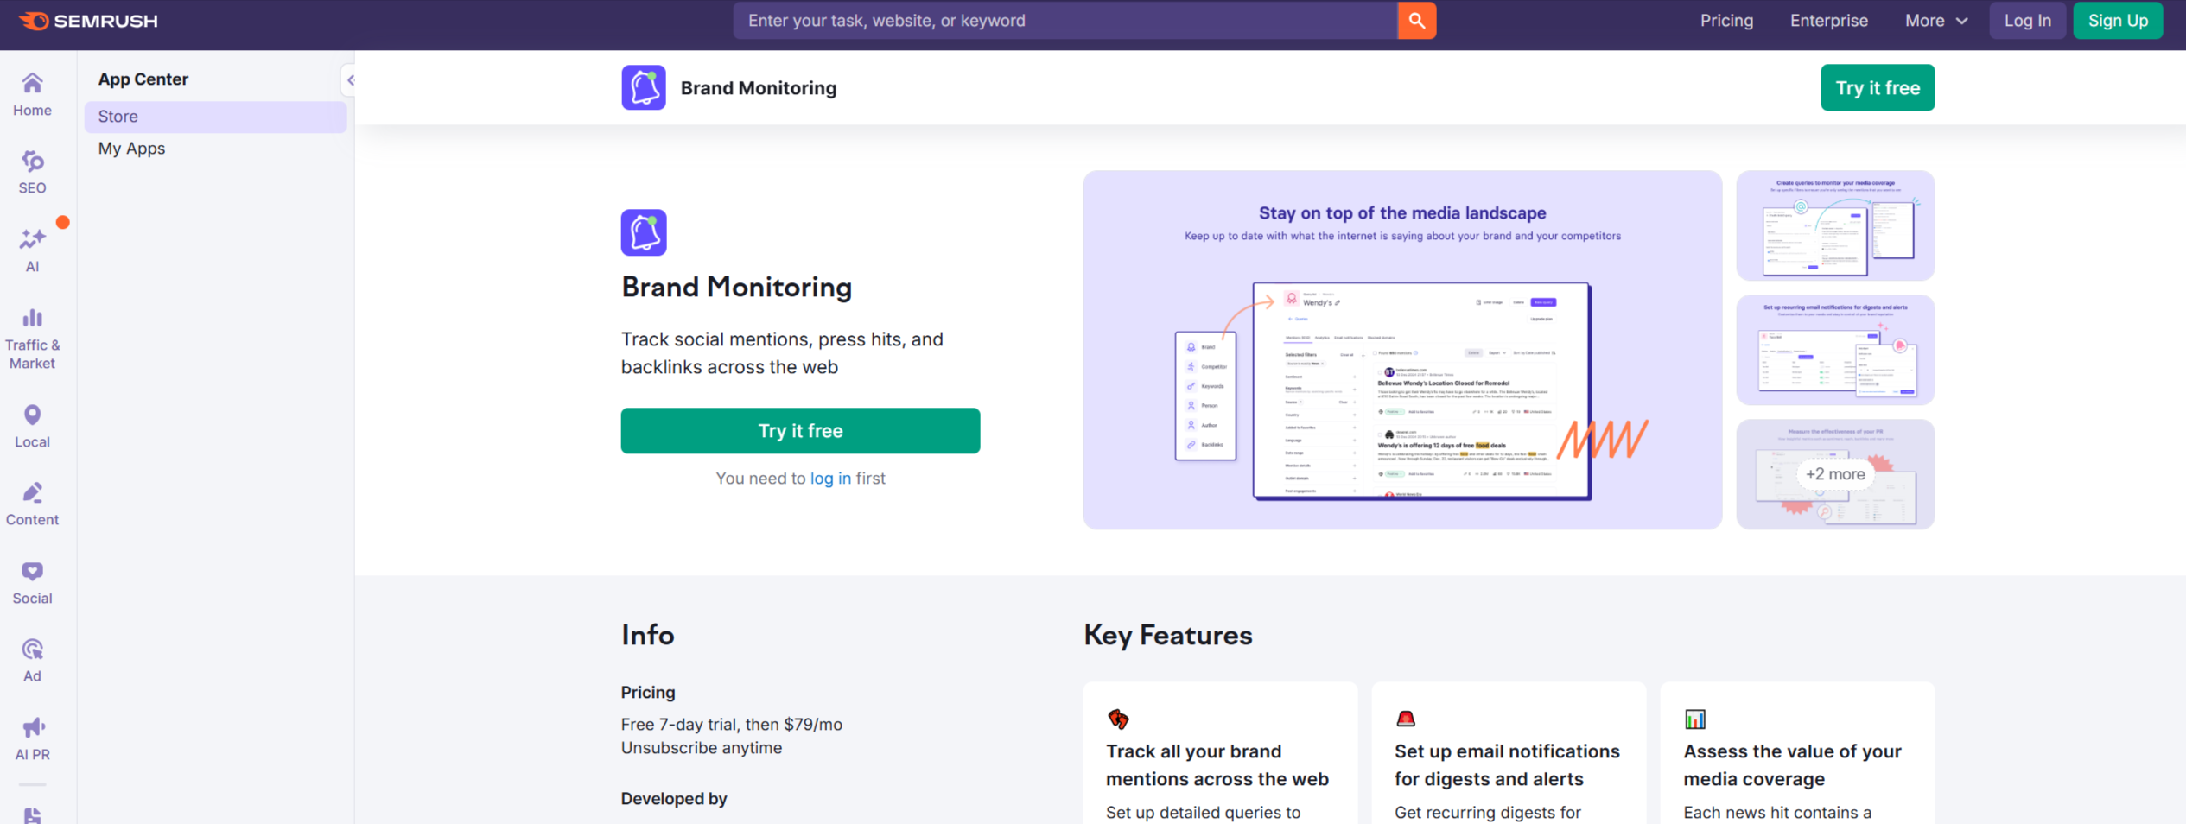Click the 'Developed by' label

coord(674,799)
